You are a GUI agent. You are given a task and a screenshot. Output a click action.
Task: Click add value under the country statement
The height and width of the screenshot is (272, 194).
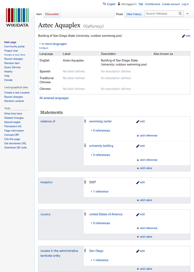point(144,236)
